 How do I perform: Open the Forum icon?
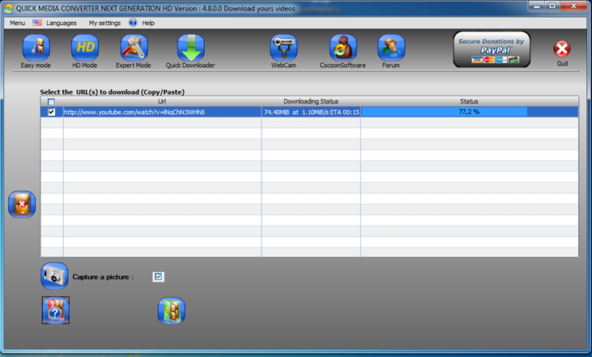point(391,48)
